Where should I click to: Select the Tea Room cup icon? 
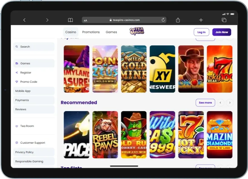17,126
